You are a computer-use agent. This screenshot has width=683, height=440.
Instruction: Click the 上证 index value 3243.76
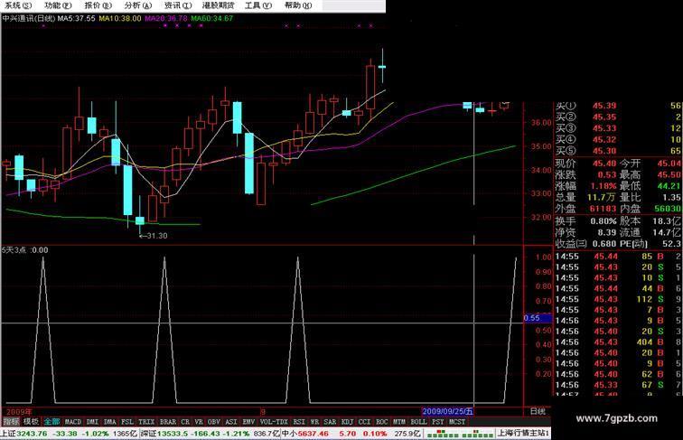(32, 434)
